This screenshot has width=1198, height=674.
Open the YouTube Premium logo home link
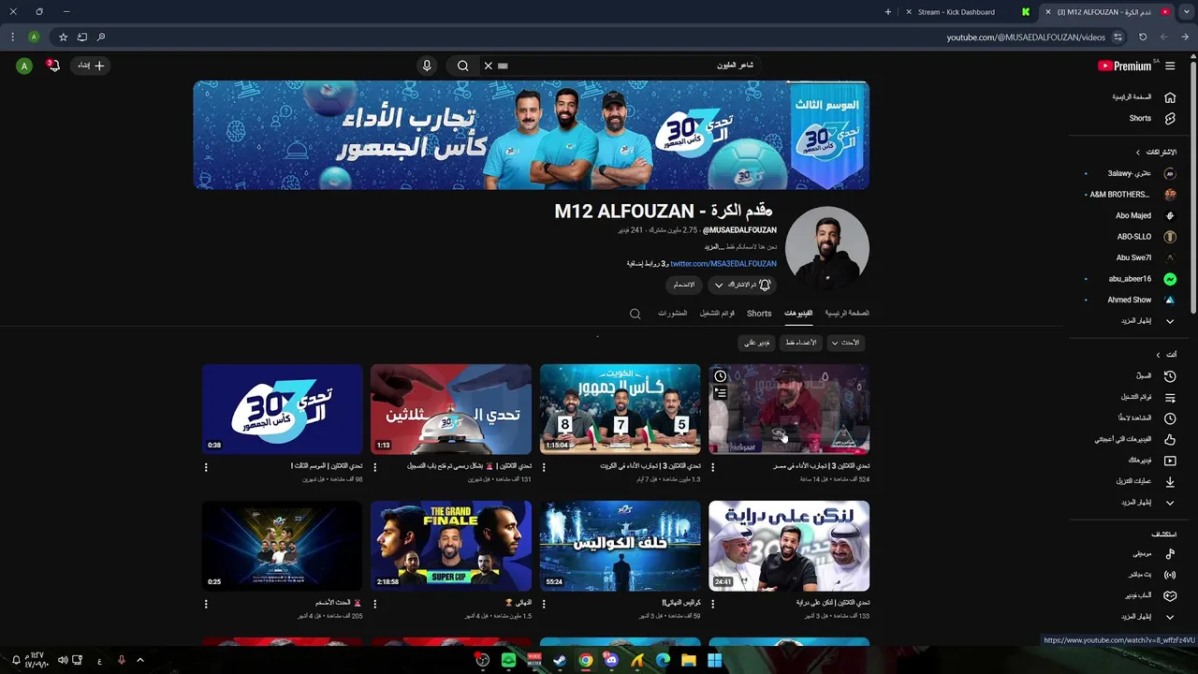[1124, 66]
